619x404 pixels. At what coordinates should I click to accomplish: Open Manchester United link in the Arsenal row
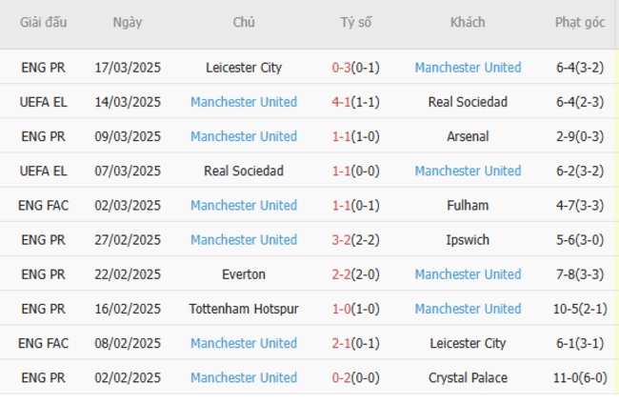244,136
